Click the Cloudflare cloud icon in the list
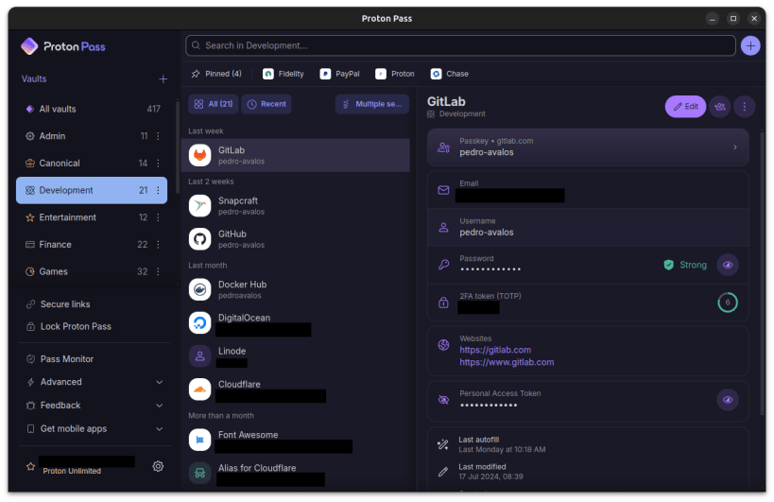This screenshot has height=502, width=774. 200,389
